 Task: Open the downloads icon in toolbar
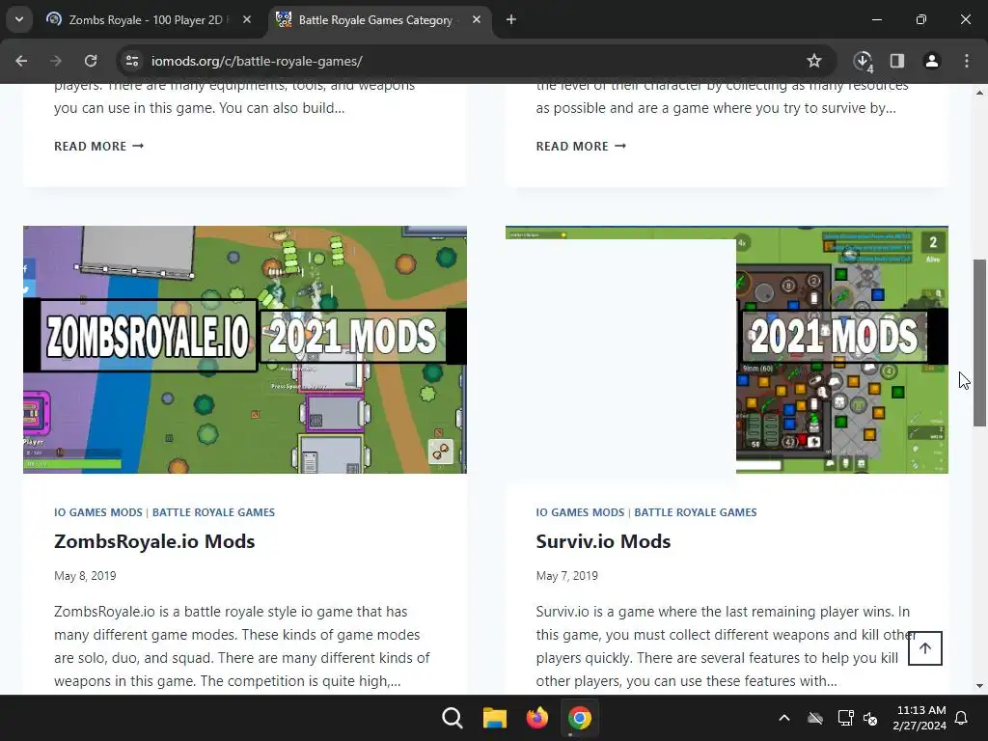click(863, 61)
